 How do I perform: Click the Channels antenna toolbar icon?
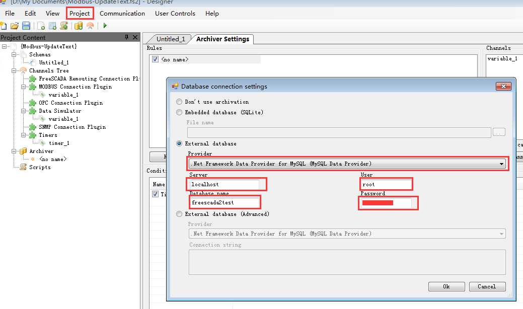pyautogui.click(x=90, y=26)
